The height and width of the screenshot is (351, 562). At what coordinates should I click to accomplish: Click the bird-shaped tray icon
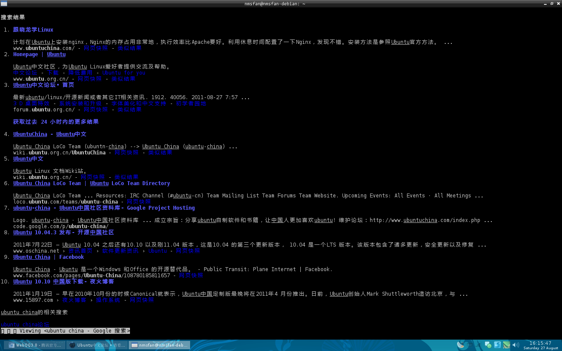click(x=460, y=345)
